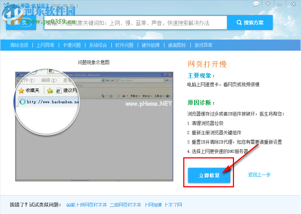This screenshot has height=214, width=301.
Task: Click the 3.重置IE并清除IE代理 line
Action: coord(234,142)
